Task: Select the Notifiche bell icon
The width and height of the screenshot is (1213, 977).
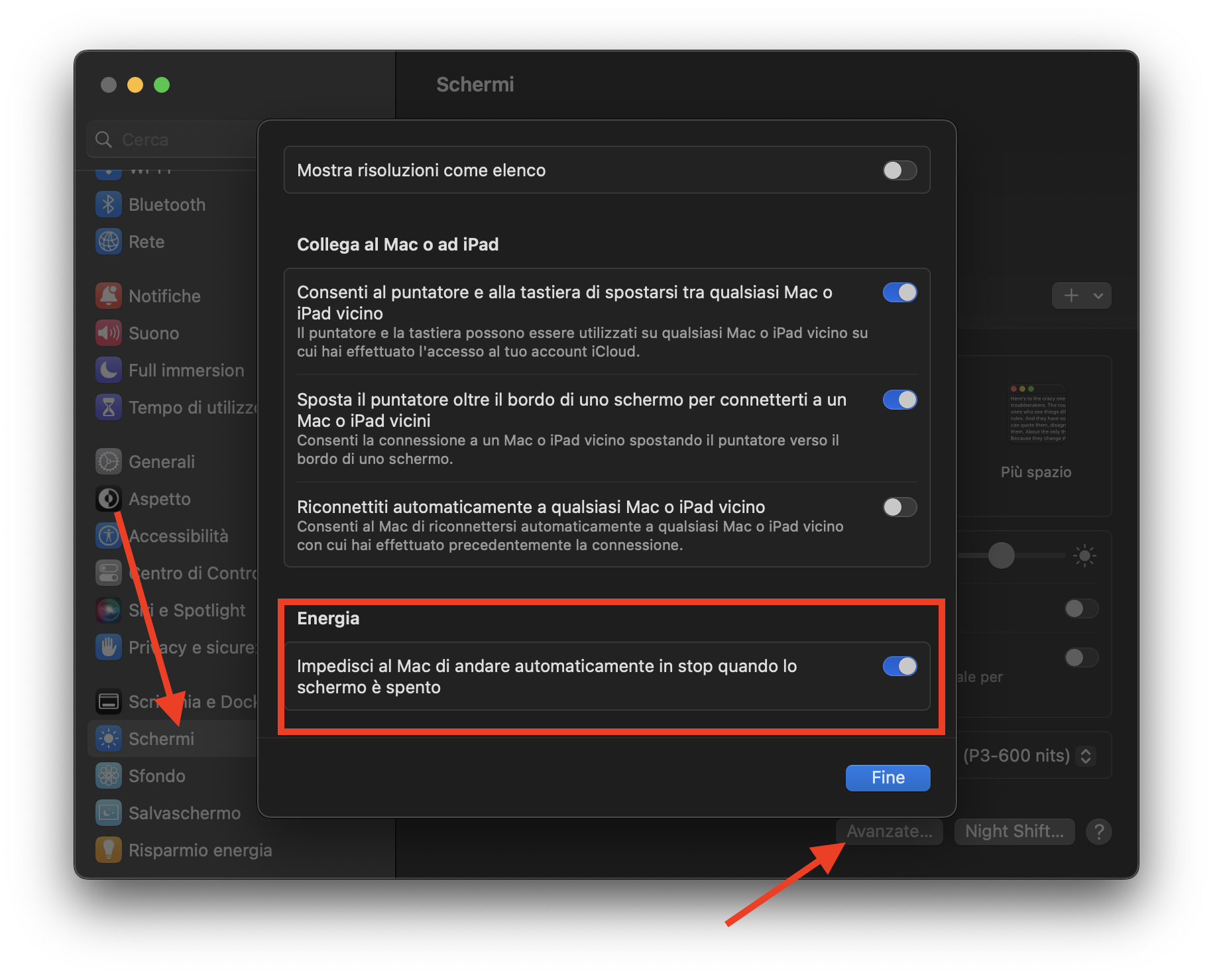Action: pyautogui.click(x=109, y=296)
